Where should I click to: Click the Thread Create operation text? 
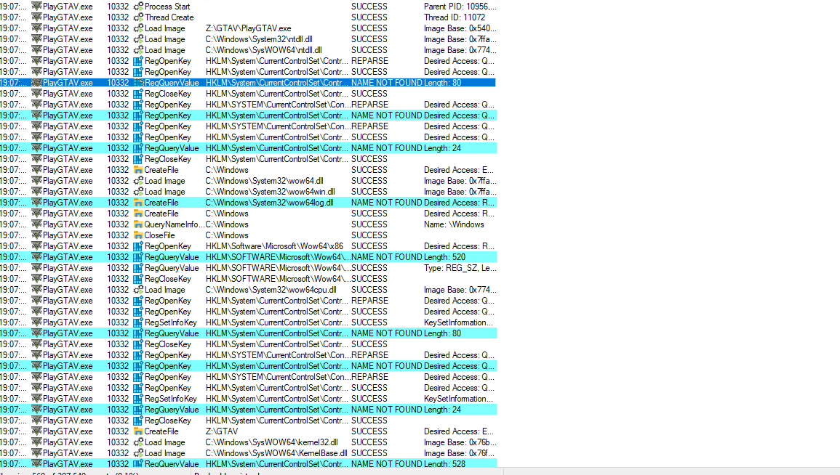169,17
